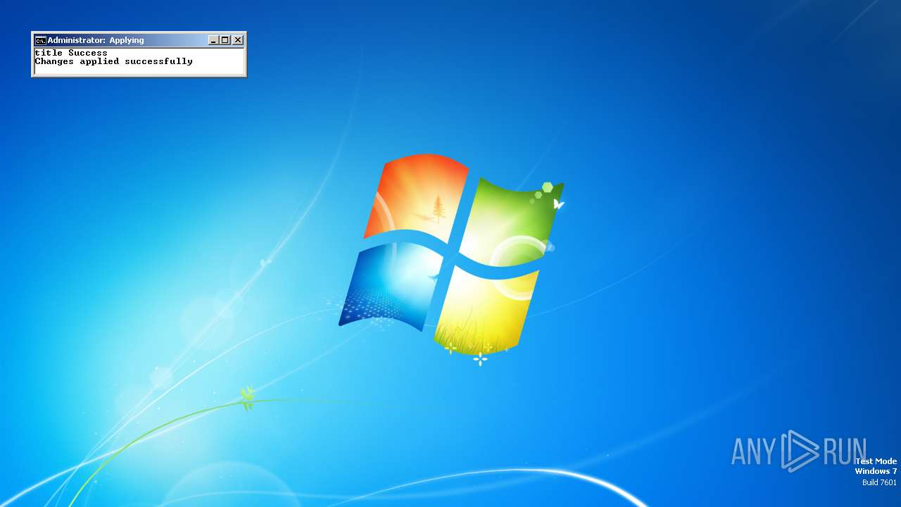Open the command prompt system menu icon
The width and height of the screenshot is (901, 507).
pos(40,40)
